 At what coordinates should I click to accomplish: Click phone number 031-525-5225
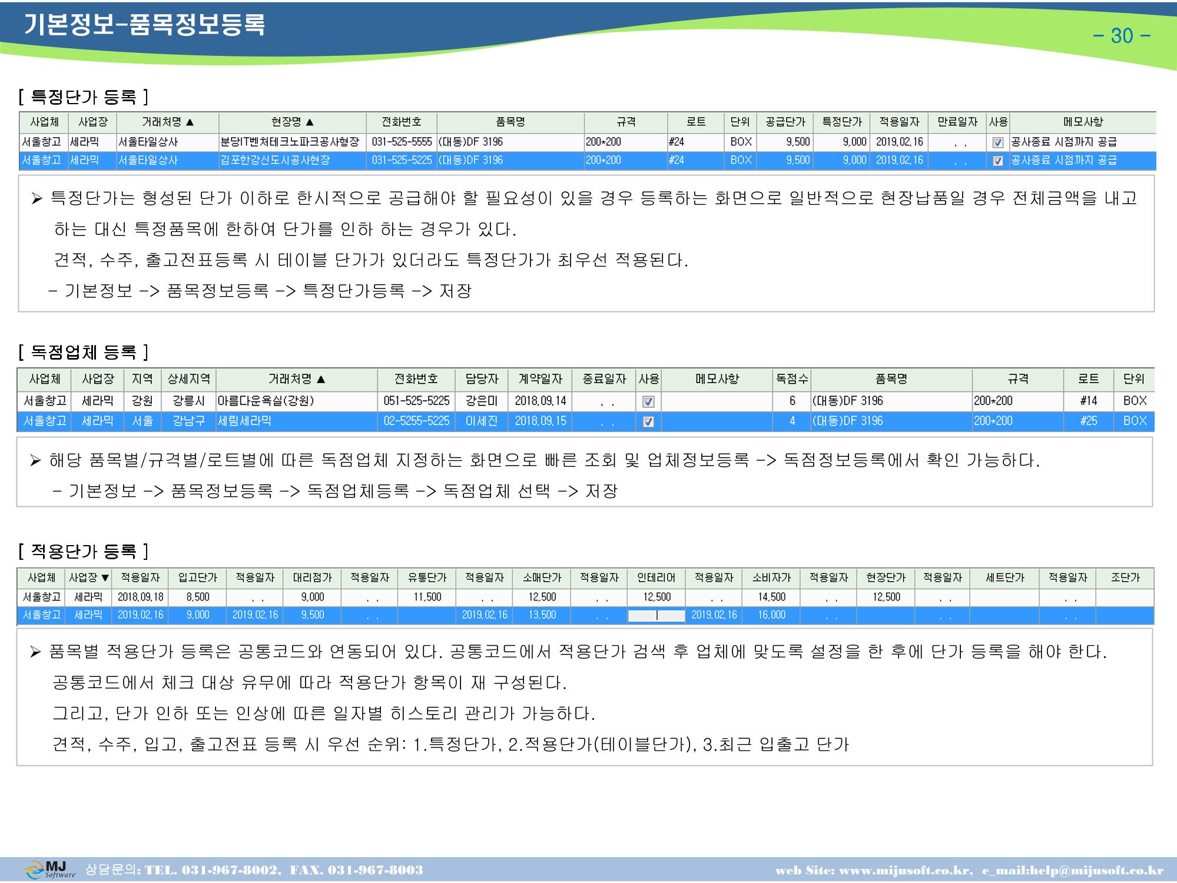[x=402, y=160]
